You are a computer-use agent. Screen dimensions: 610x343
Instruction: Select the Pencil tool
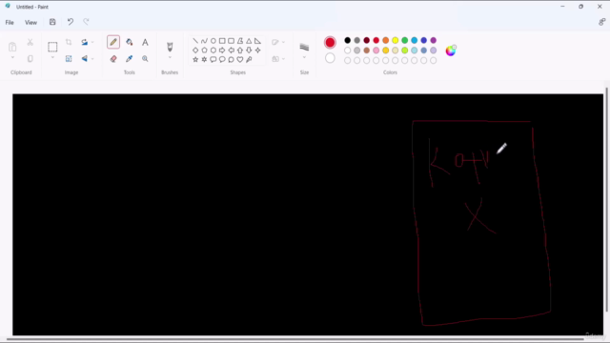[113, 42]
